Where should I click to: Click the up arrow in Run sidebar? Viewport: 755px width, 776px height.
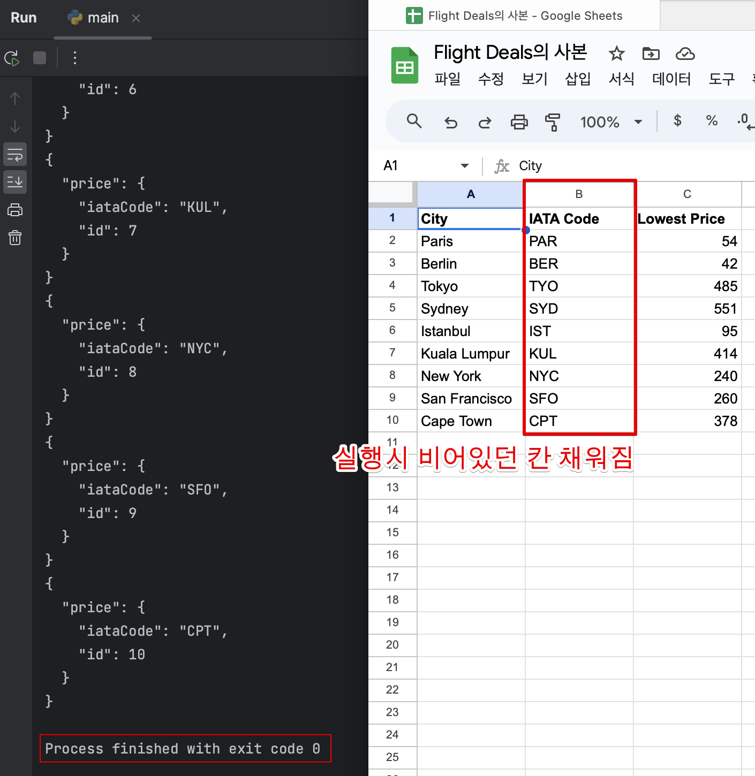[x=15, y=98]
